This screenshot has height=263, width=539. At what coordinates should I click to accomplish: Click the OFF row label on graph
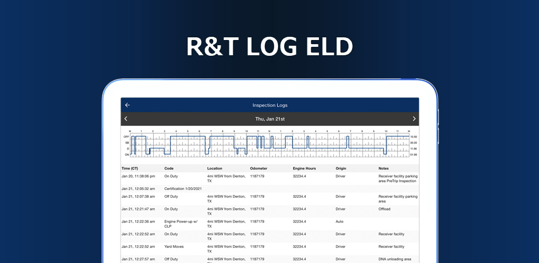(x=126, y=137)
